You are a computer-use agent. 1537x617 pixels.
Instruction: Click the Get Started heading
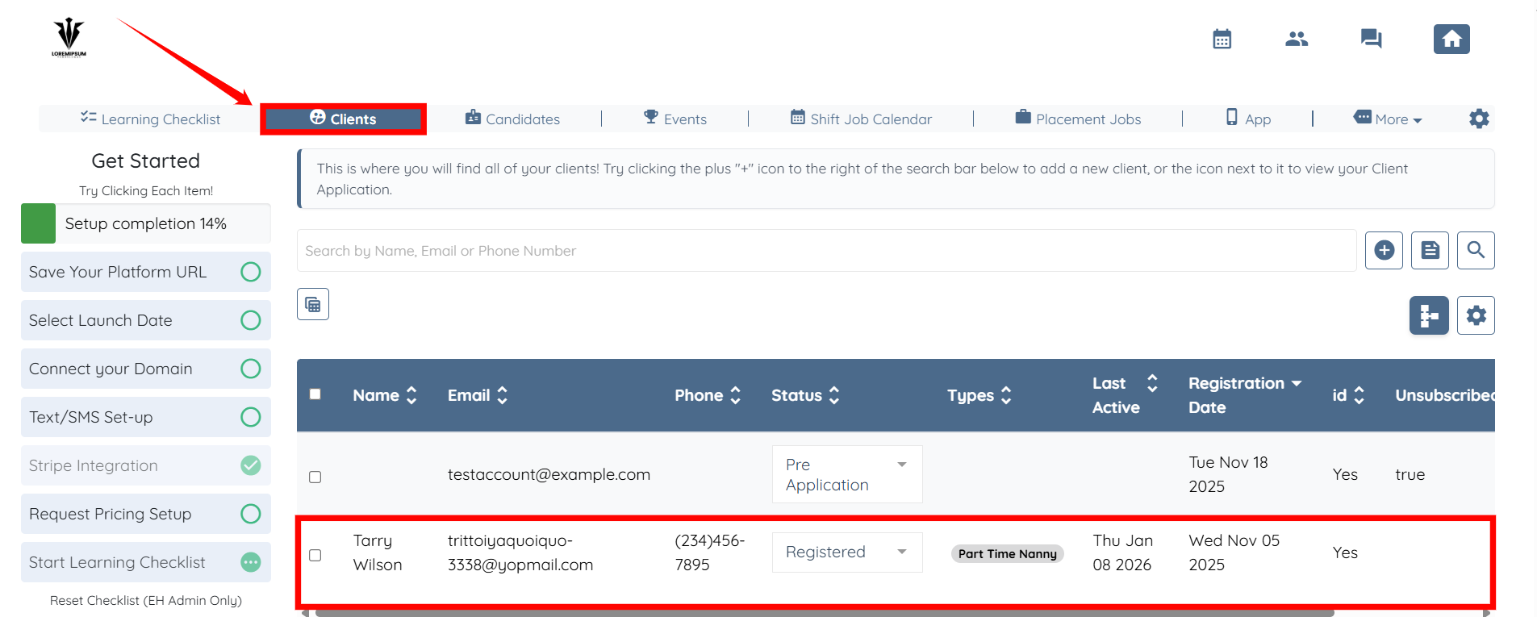point(146,161)
